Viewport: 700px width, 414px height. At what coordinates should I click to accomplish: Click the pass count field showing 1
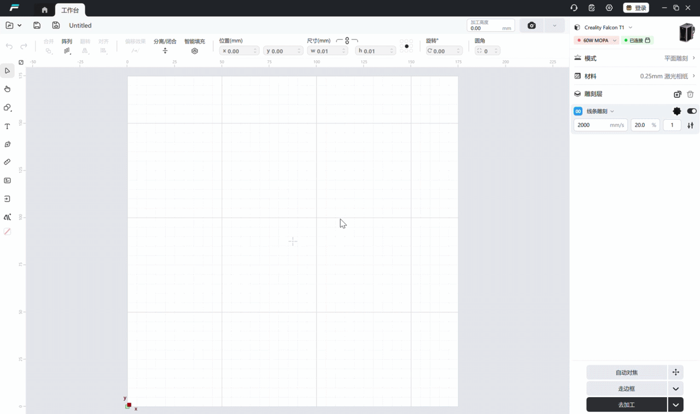pos(672,125)
